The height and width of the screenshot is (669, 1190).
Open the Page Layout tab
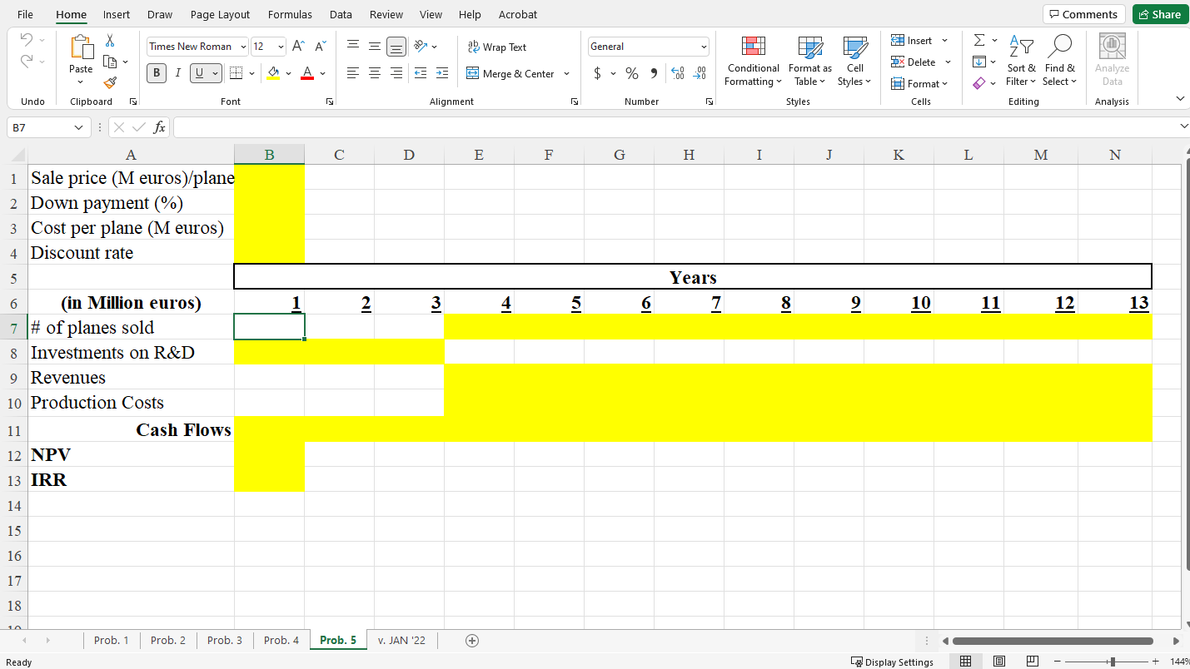(220, 14)
